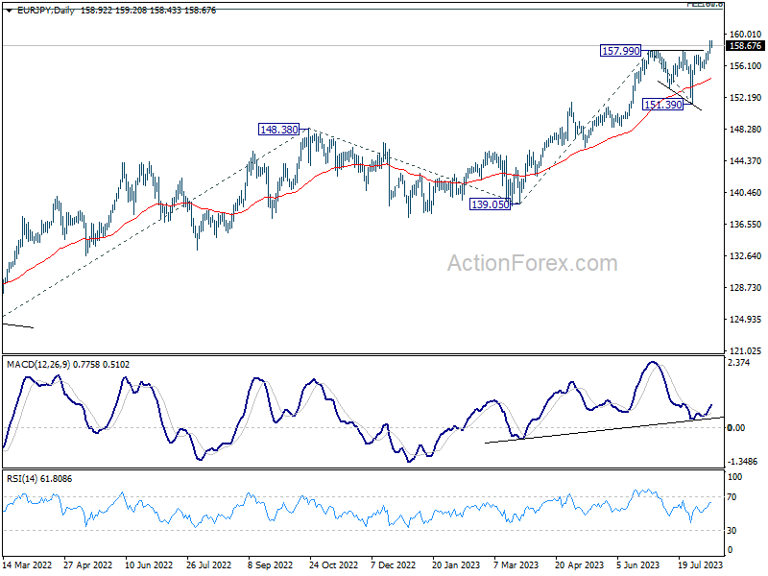Click the 7 Dec 2022 date label
The image size is (768, 576).
click(x=393, y=565)
